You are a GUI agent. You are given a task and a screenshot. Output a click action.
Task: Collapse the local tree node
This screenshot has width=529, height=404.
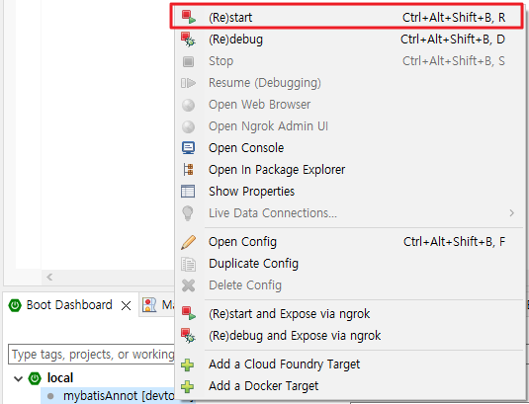tap(18, 378)
